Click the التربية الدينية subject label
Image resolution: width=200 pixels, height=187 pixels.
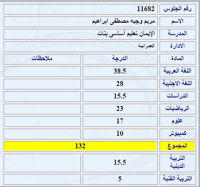(177, 162)
